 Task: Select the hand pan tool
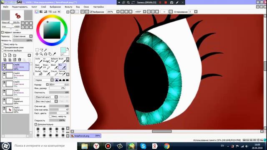click(50, 54)
